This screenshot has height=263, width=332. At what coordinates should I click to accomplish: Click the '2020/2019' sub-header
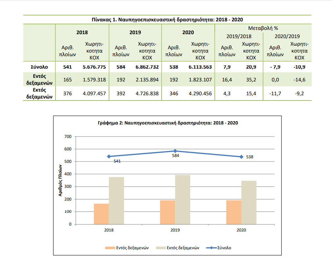coord(287,36)
